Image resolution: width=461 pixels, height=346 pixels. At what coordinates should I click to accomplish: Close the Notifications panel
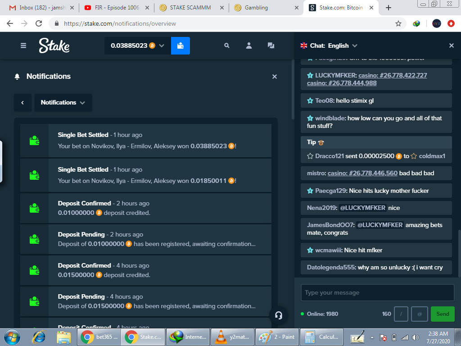[x=275, y=77]
